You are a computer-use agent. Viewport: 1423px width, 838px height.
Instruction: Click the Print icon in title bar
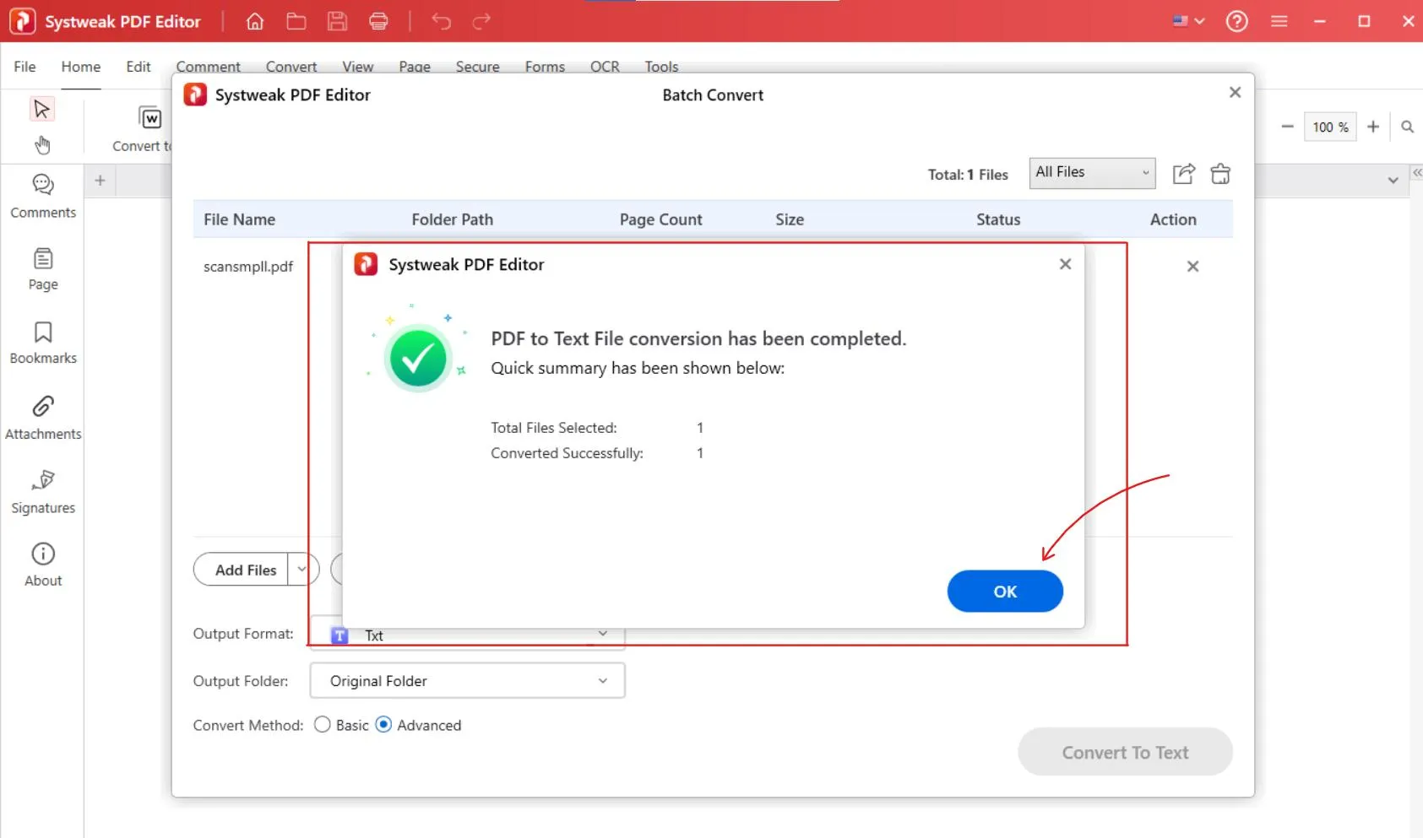378,21
